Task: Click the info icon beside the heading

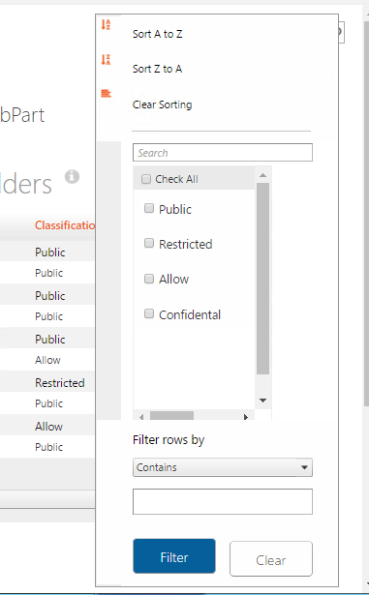Action: coord(72,176)
